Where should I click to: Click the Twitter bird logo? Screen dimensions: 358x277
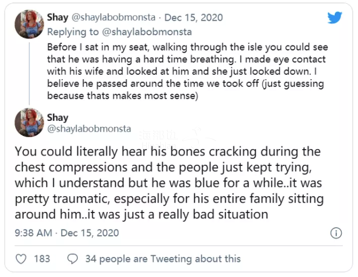tap(335, 17)
